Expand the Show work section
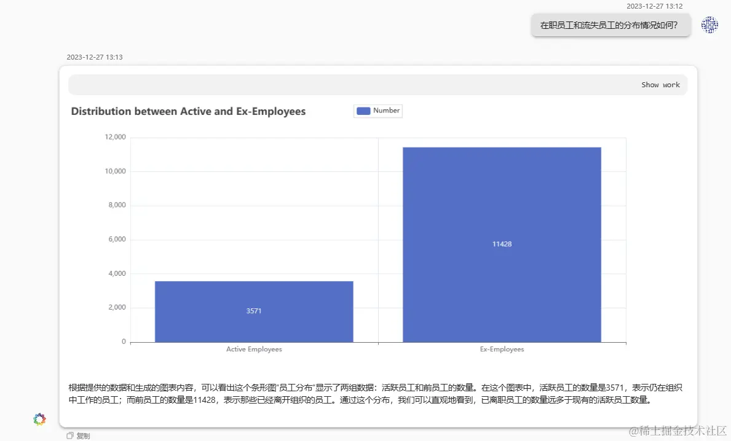The width and height of the screenshot is (731, 441). (x=660, y=85)
